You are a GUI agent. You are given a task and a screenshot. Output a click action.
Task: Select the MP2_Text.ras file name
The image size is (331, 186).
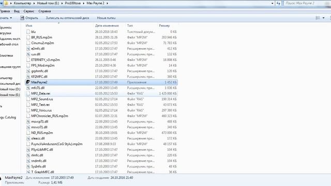coord(40,104)
